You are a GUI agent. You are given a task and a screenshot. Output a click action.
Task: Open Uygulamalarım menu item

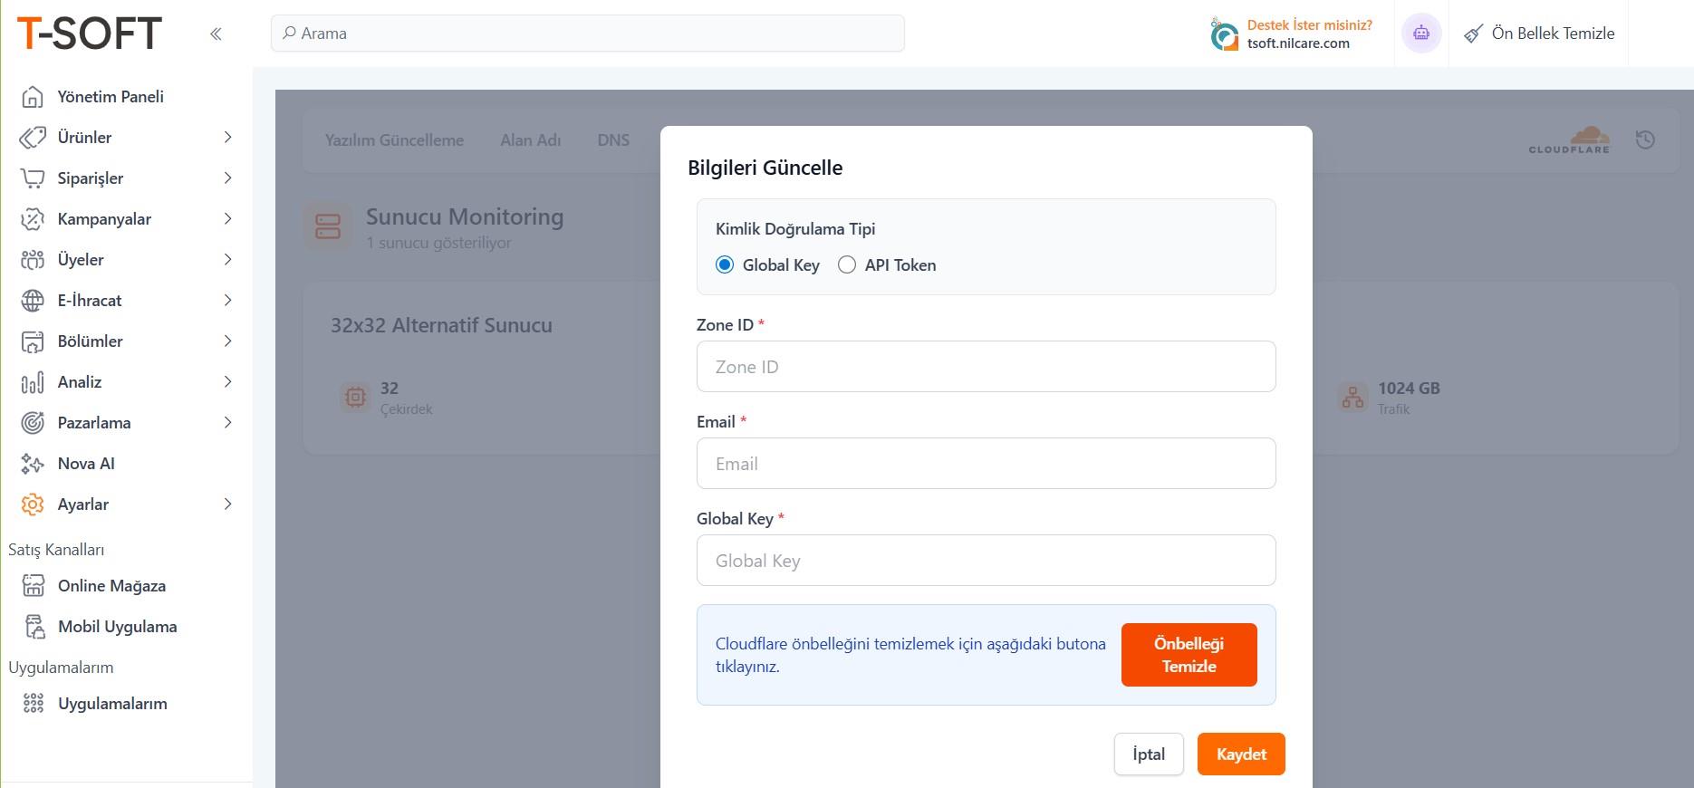112,704
